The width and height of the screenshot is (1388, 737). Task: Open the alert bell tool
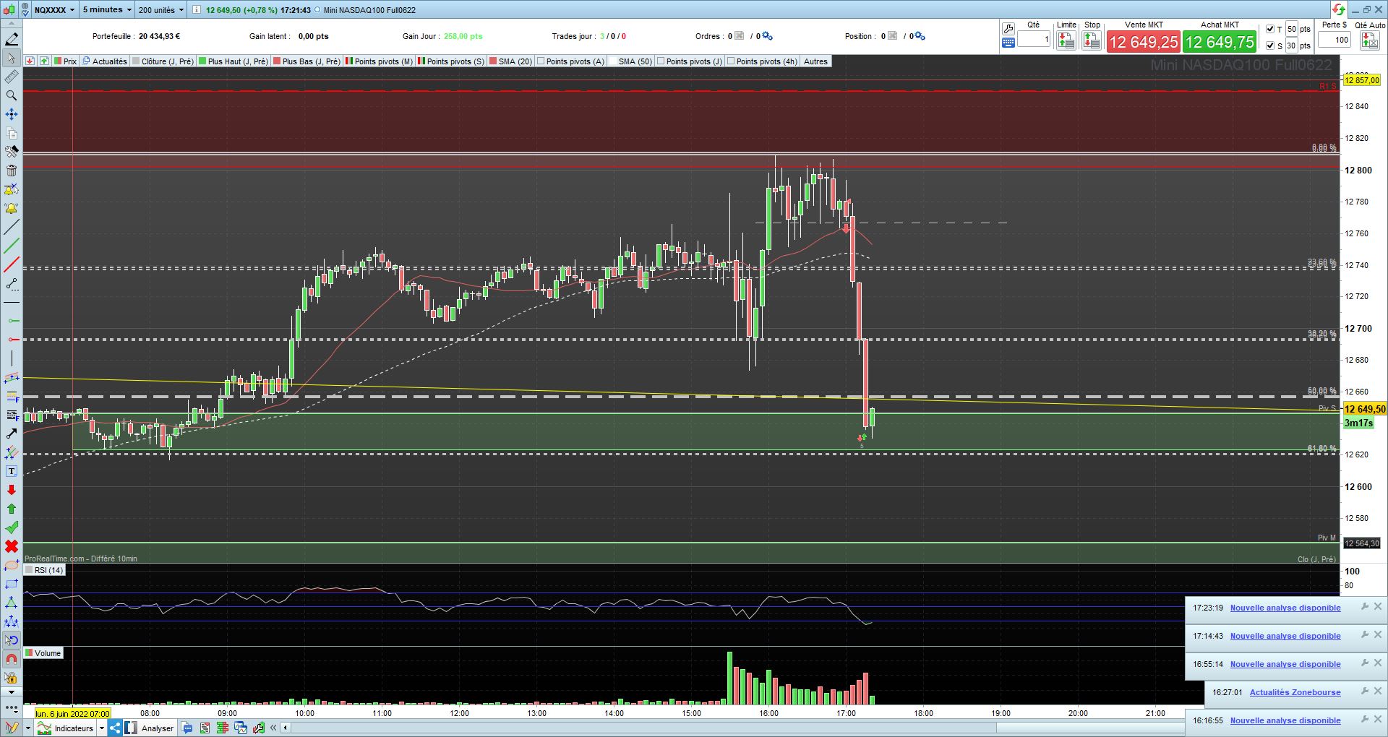click(12, 208)
